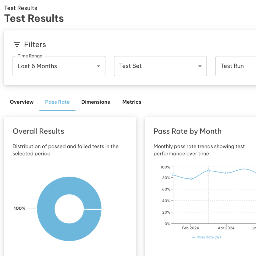Click the first data point at the y-axis

coord(173,175)
